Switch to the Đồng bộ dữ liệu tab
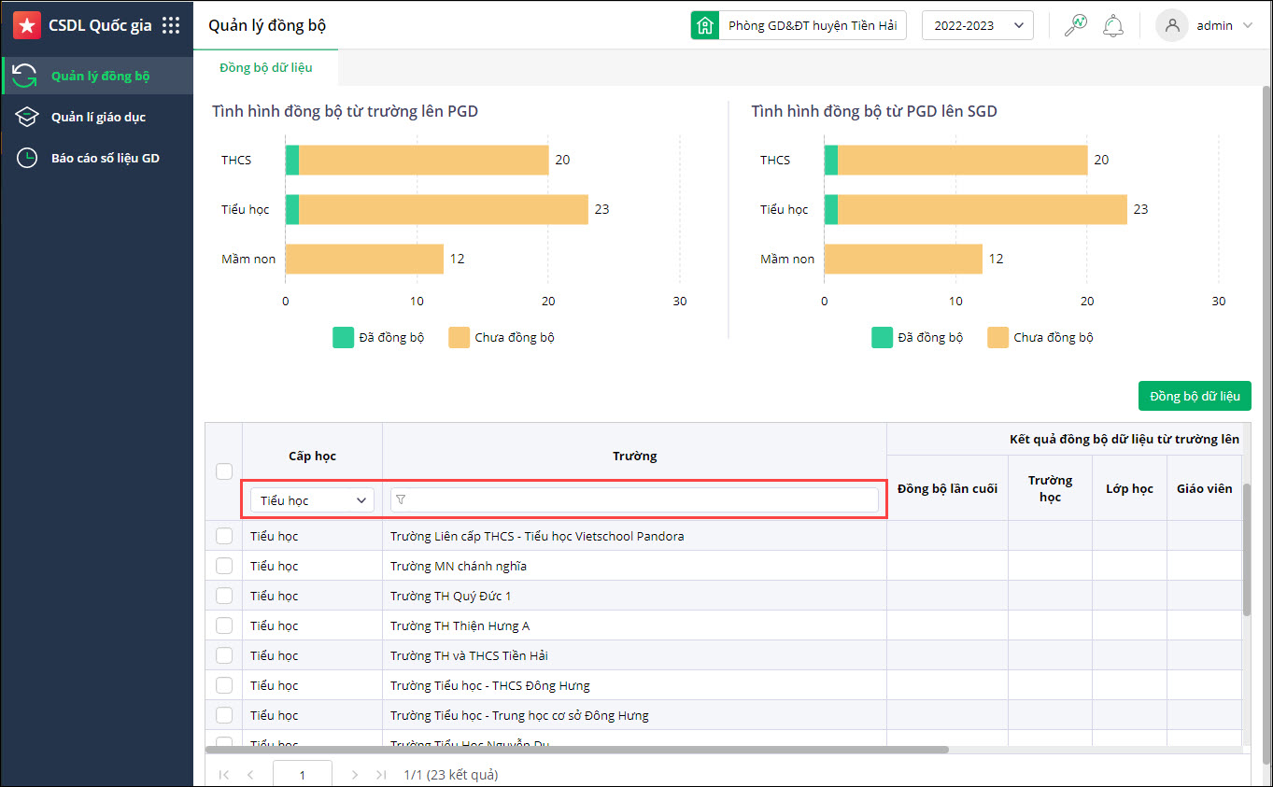Image resolution: width=1273 pixels, height=787 pixels. coord(266,67)
